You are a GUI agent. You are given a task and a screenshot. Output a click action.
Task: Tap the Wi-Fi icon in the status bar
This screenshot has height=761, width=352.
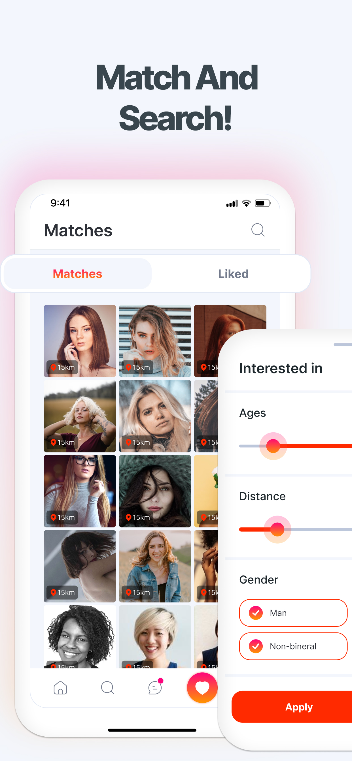(246, 203)
